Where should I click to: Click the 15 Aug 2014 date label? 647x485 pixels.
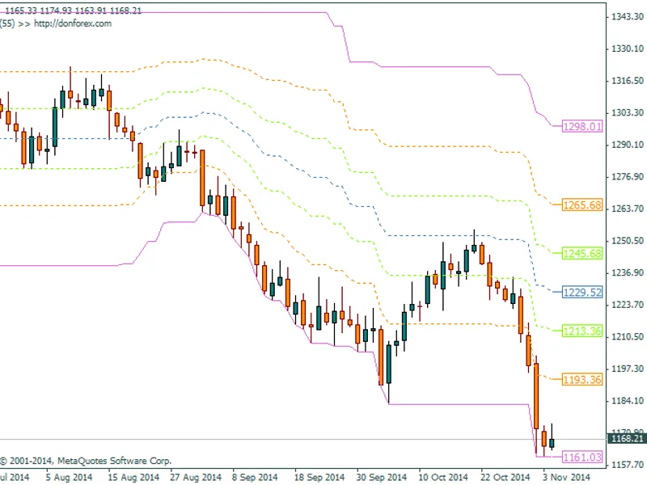[x=133, y=477]
